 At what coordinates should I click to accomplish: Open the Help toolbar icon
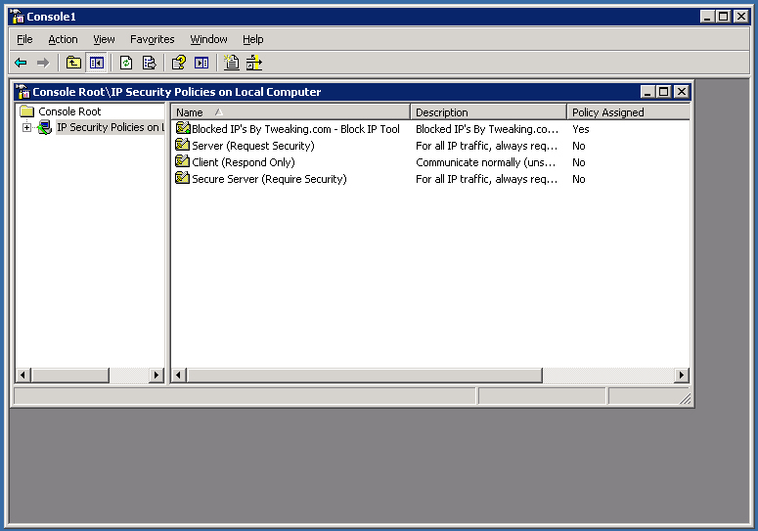[178, 63]
